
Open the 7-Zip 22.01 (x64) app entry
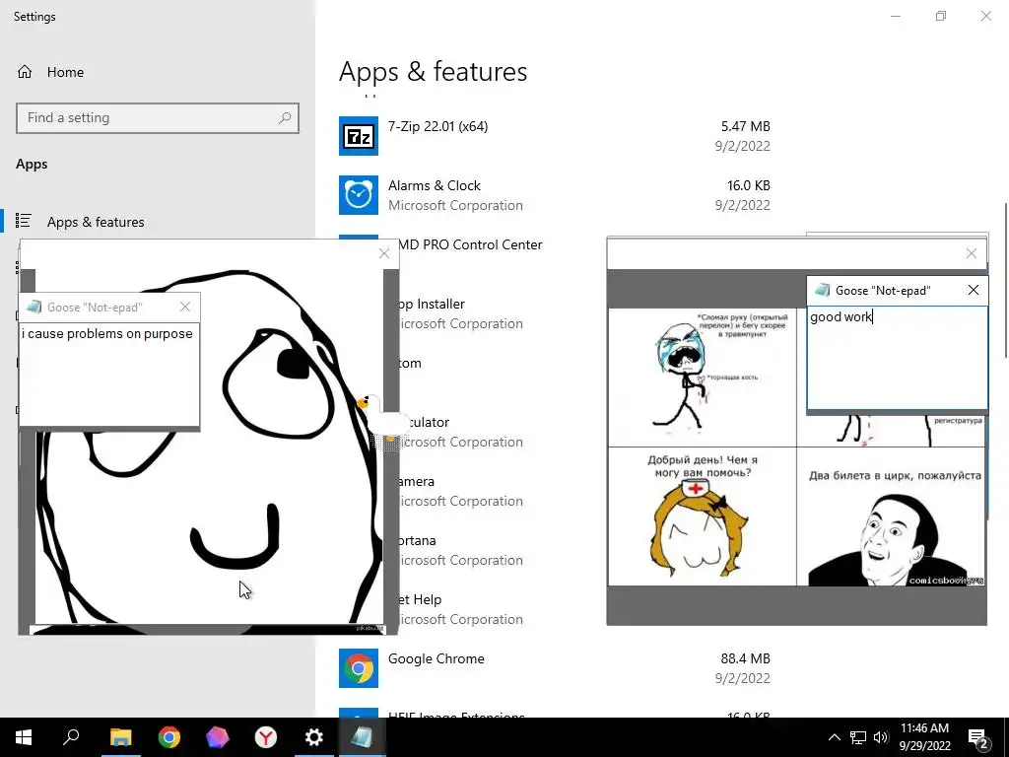click(555, 136)
